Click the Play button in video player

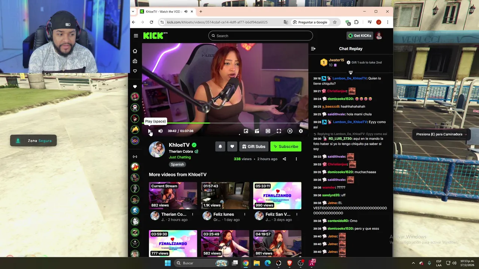coord(150,131)
